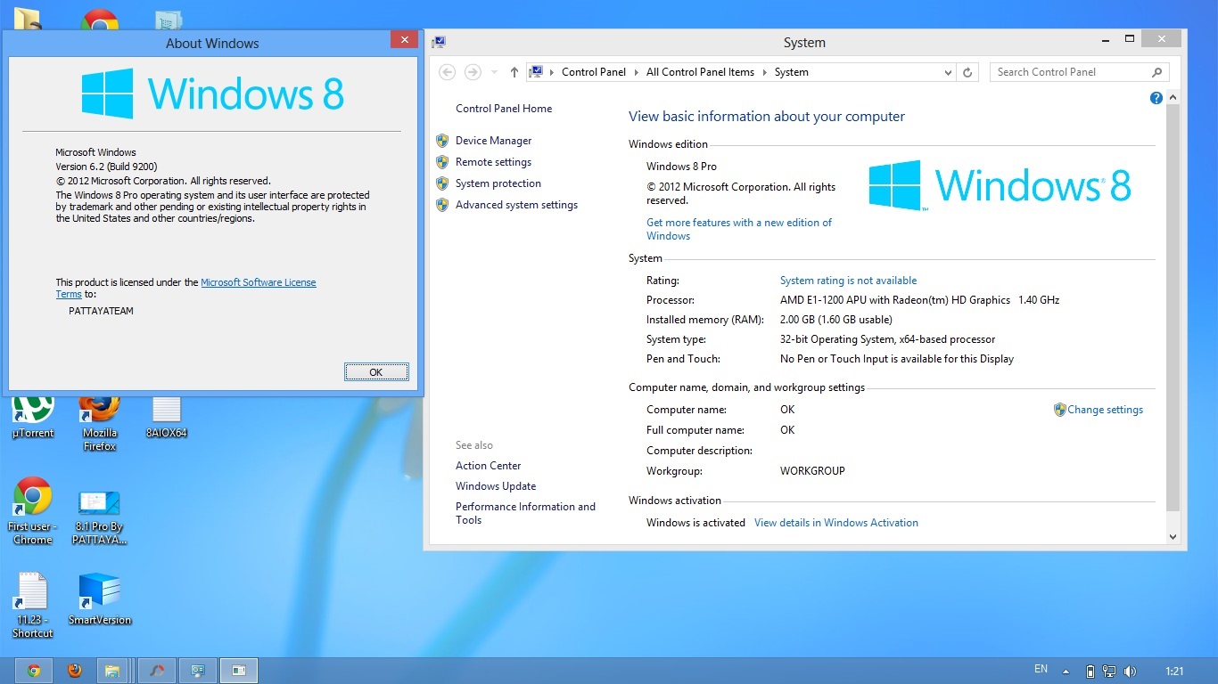Image resolution: width=1218 pixels, height=684 pixels.
Task: Open the Microsoft Software License Terms link
Action: pyautogui.click(x=259, y=282)
